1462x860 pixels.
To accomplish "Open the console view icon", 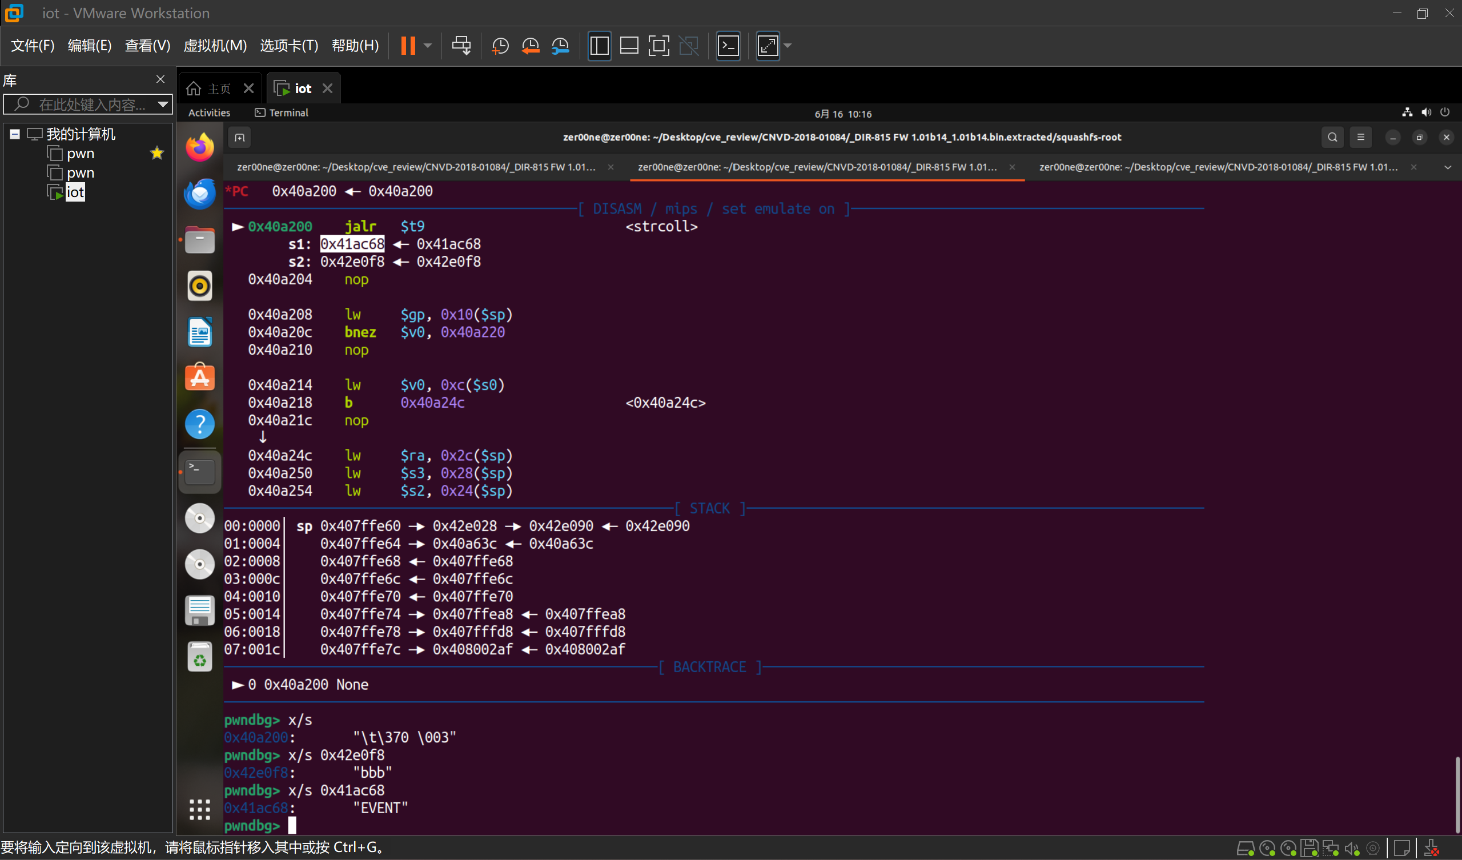I will (x=728, y=45).
